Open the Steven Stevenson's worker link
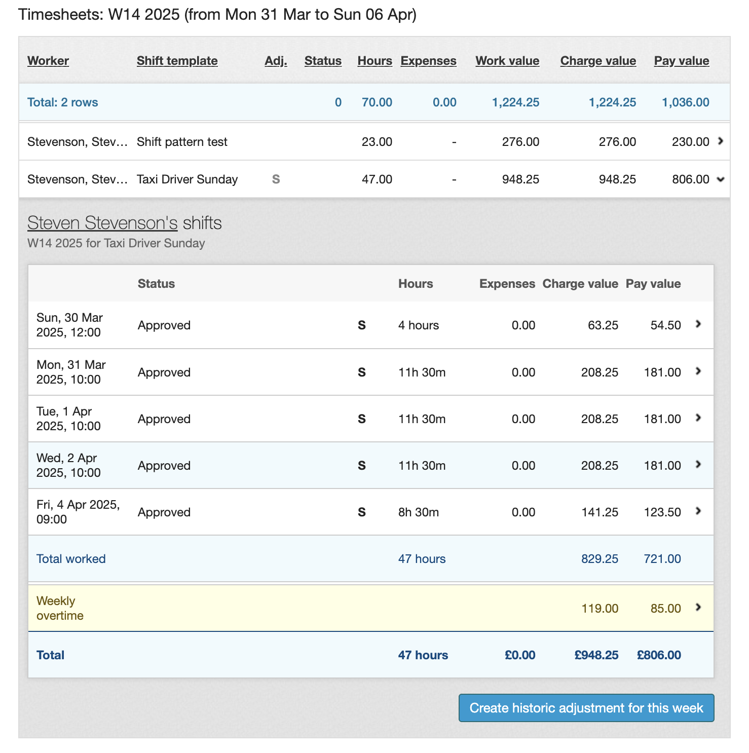 tap(102, 223)
